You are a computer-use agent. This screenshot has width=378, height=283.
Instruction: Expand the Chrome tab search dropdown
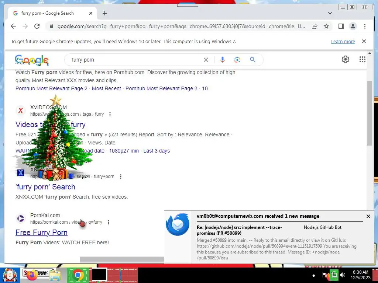[330, 13]
